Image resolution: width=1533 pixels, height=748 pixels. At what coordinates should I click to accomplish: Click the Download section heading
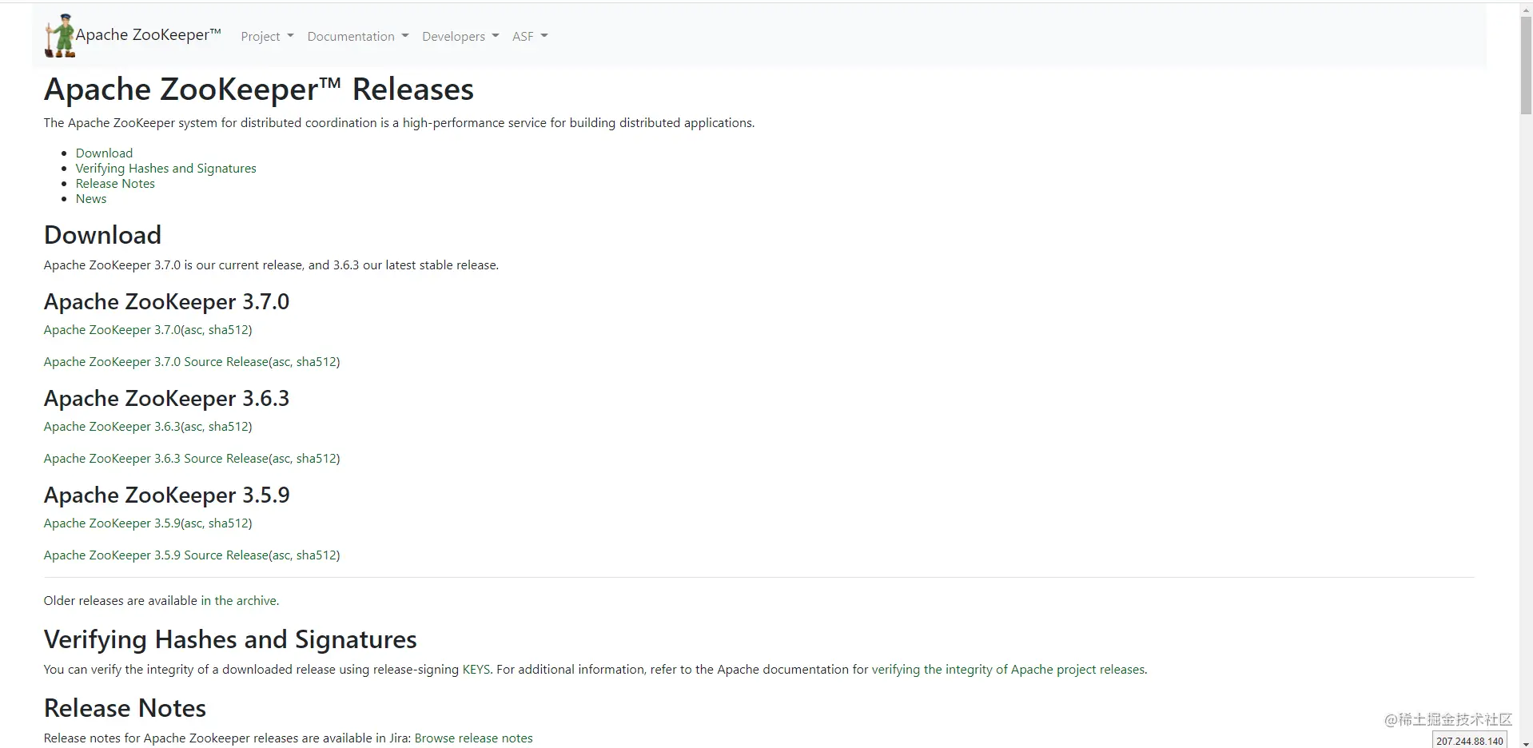102,234
